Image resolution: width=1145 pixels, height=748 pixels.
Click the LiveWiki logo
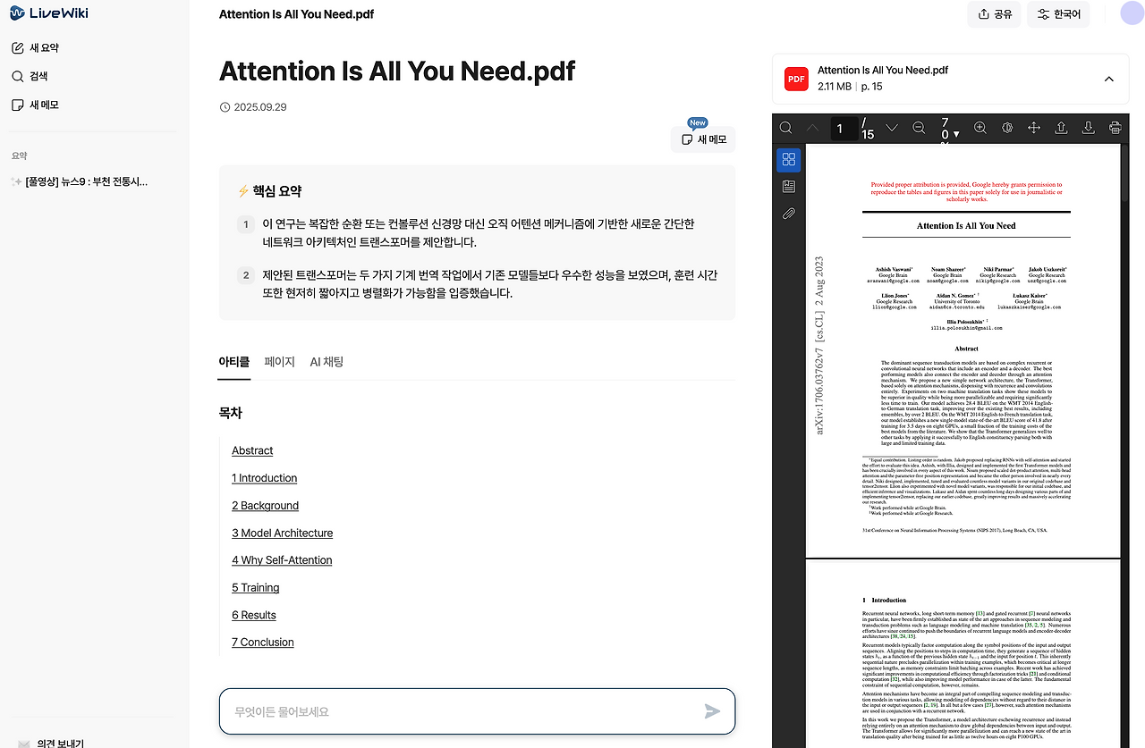pos(49,13)
